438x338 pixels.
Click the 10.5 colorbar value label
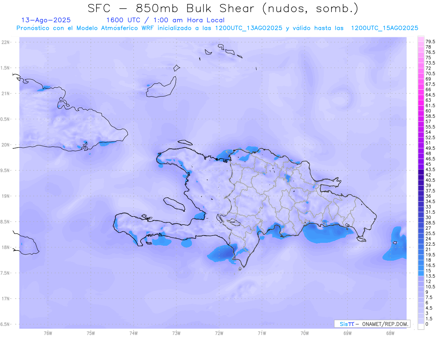(x=431, y=287)
